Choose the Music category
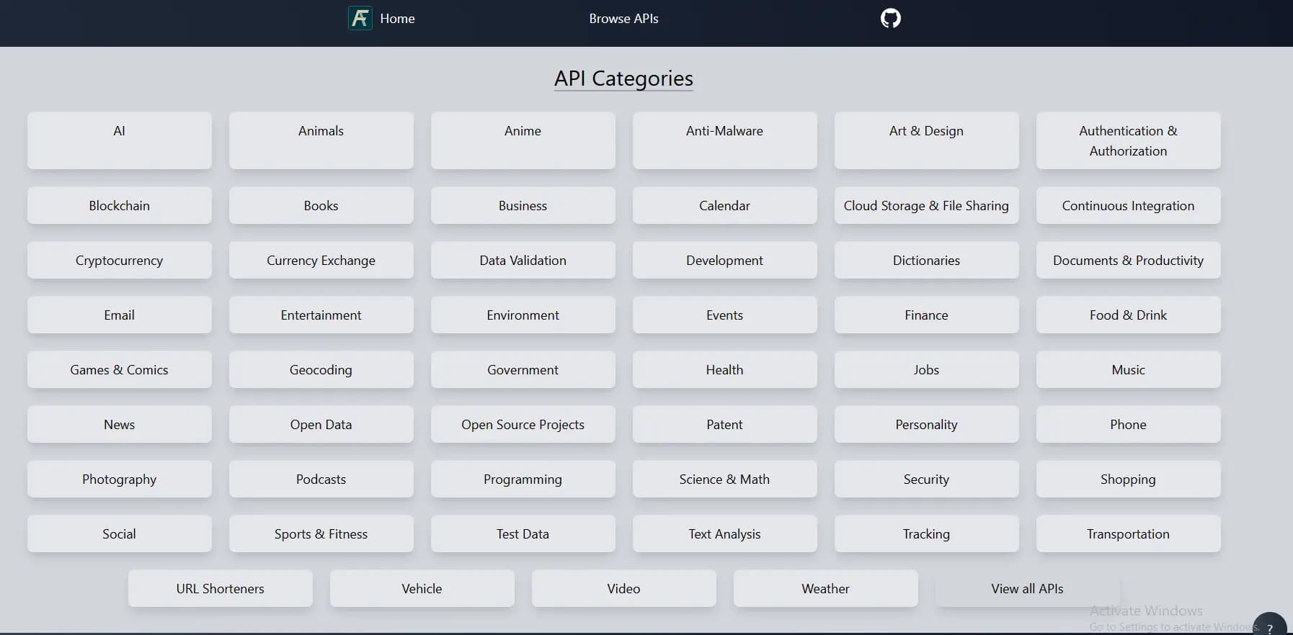This screenshot has height=635, width=1293. [1129, 369]
